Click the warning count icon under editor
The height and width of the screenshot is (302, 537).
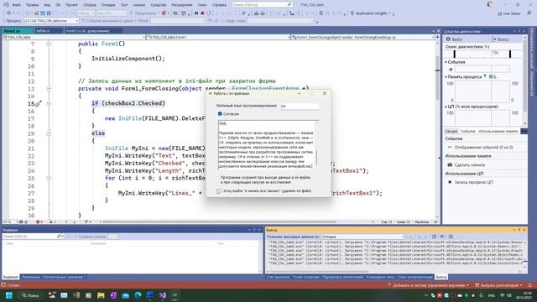(51, 221)
